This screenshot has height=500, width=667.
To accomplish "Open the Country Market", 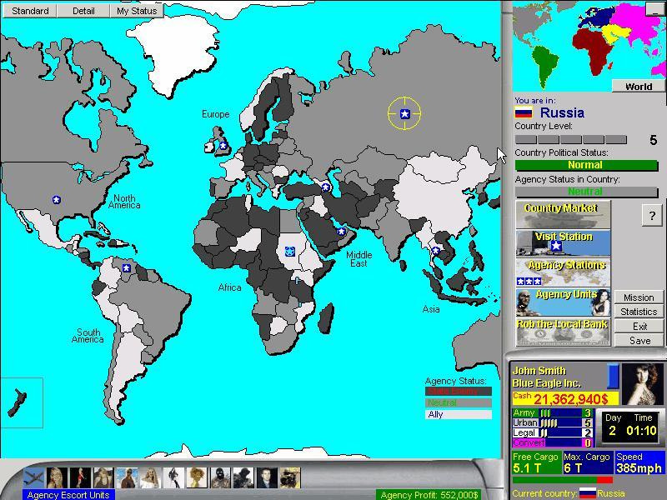I will (563, 215).
